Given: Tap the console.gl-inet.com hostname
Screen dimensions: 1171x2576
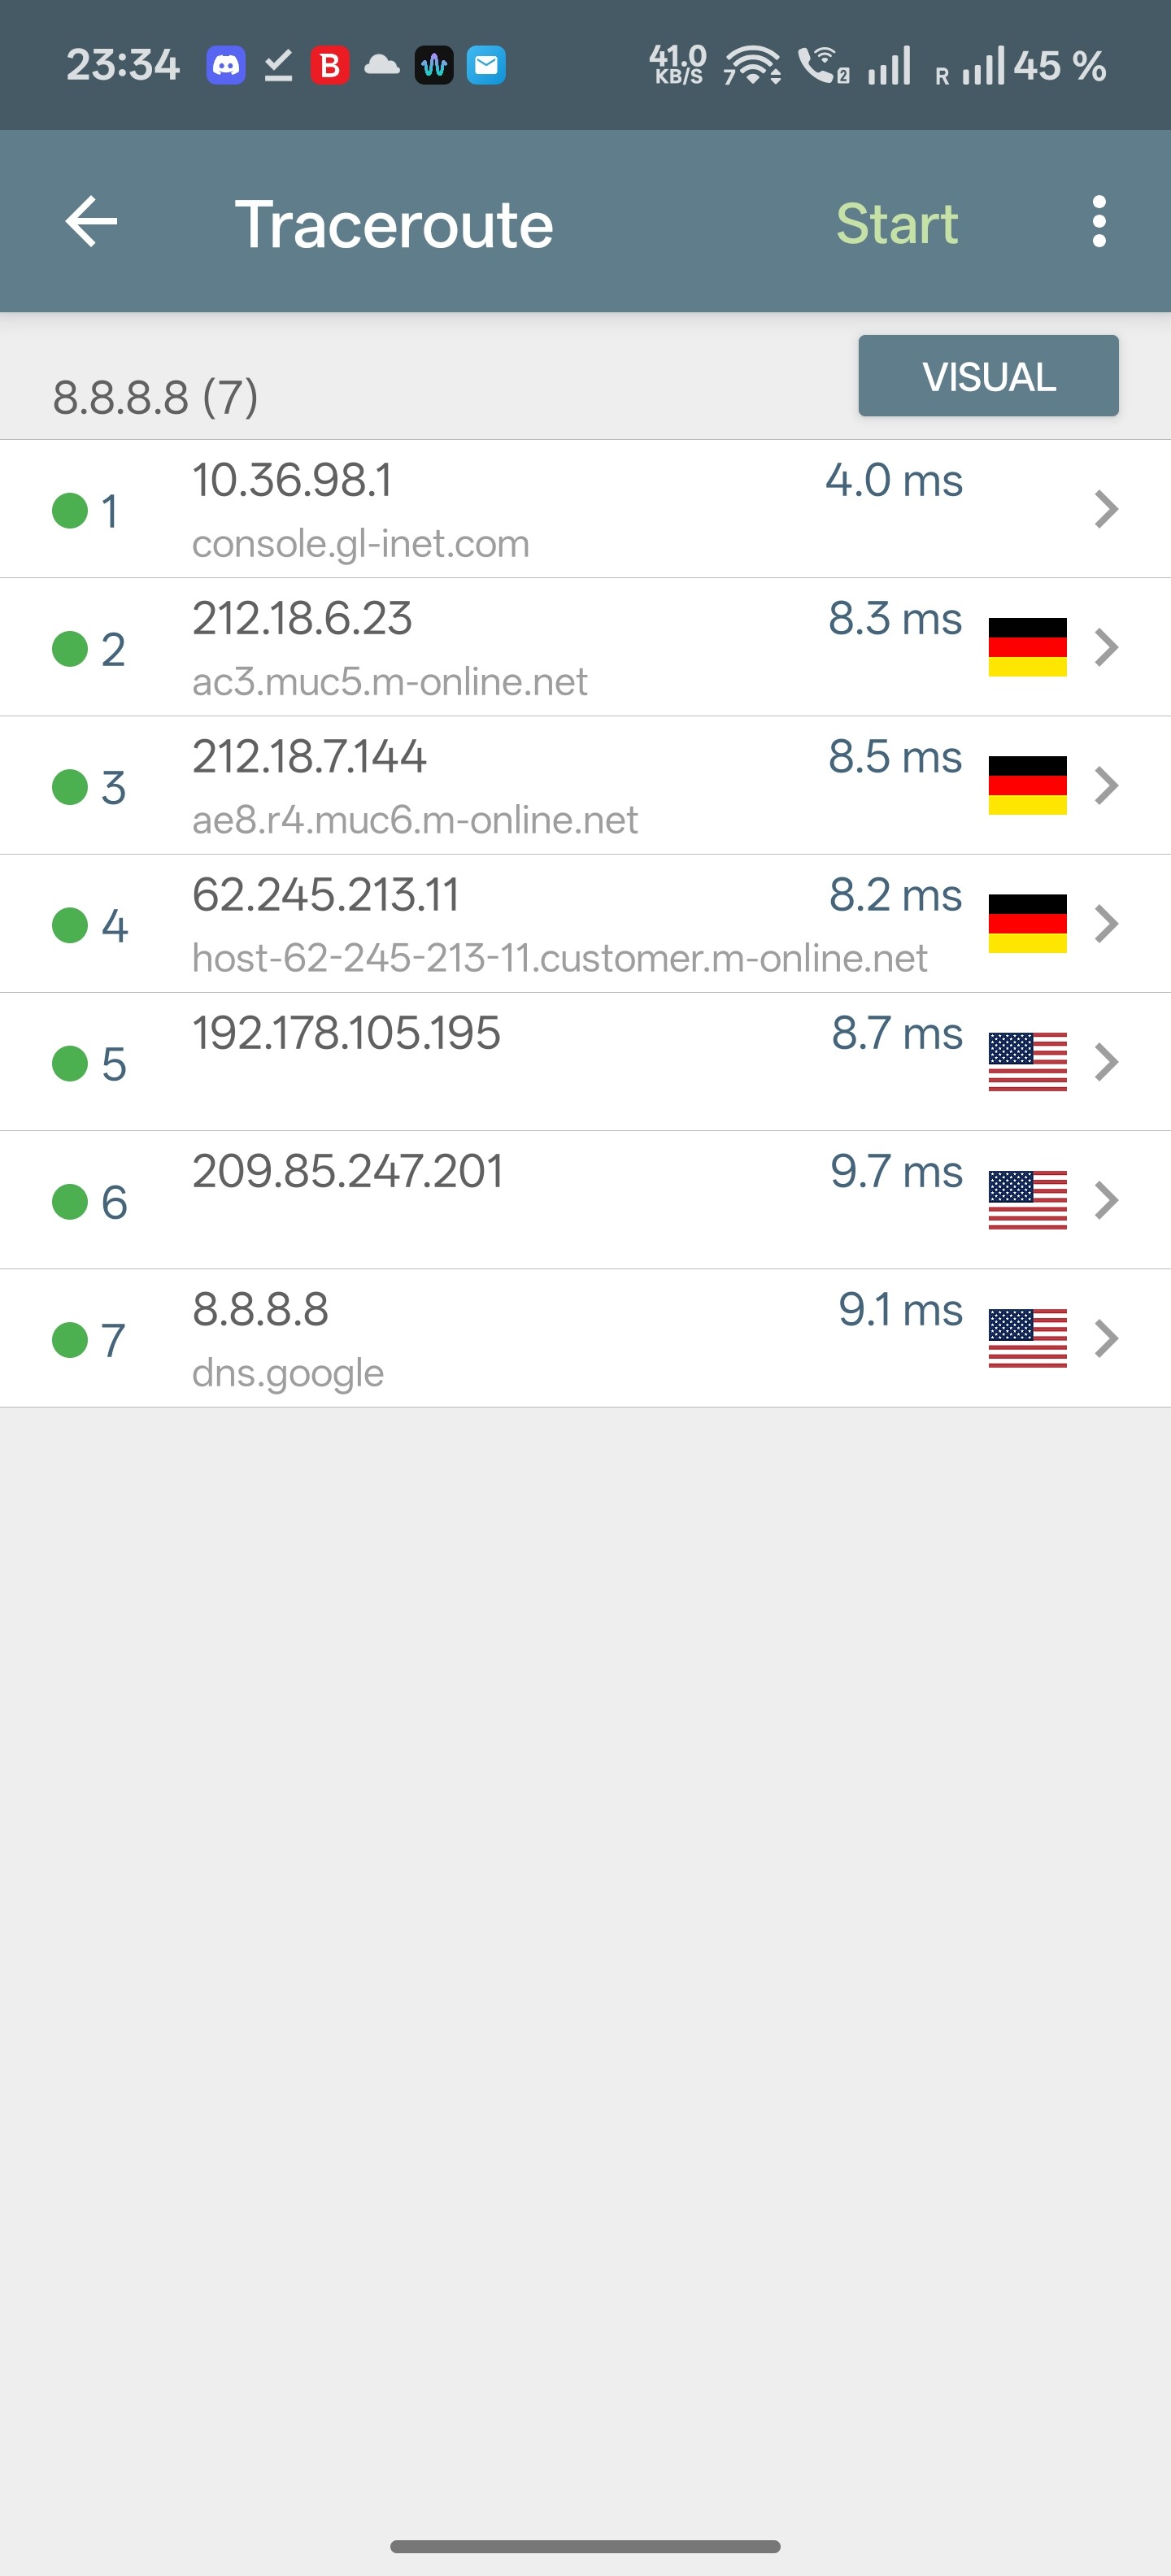Looking at the screenshot, I should [360, 544].
